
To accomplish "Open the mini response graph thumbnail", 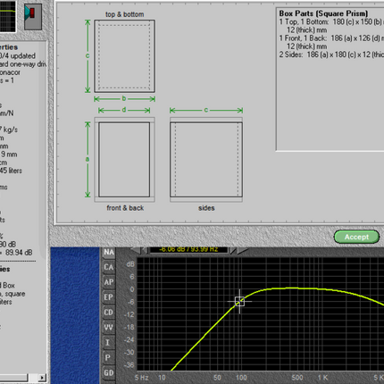I will pos(8,15).
